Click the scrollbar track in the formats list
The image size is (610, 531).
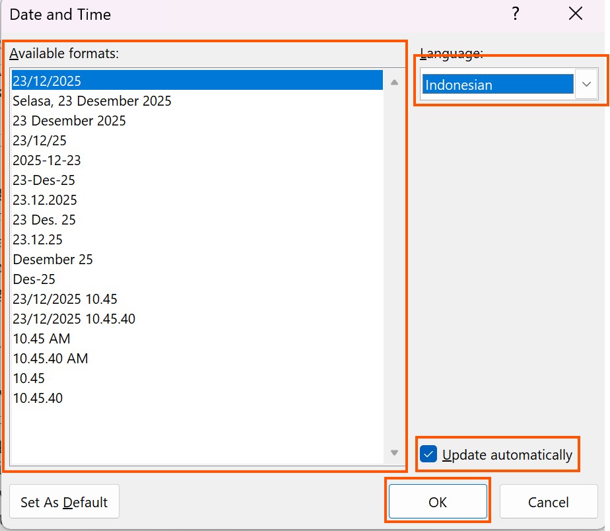(395, 264)
